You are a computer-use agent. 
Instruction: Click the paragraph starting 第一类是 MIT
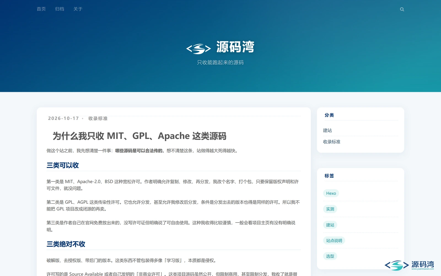coord(173,185)
